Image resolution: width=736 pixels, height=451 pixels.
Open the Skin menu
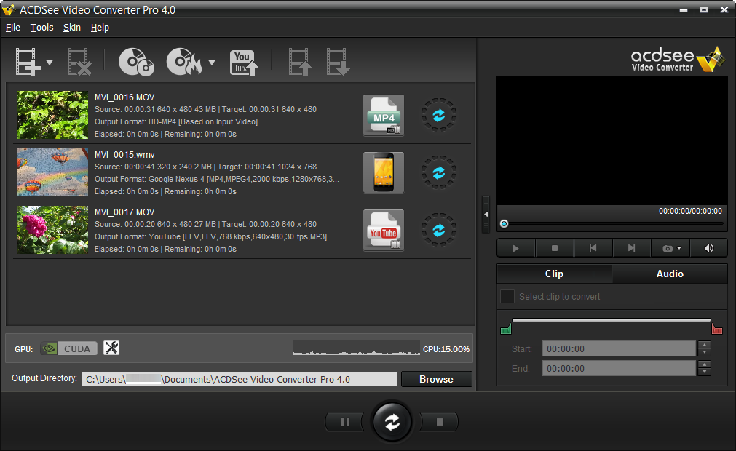72,28
